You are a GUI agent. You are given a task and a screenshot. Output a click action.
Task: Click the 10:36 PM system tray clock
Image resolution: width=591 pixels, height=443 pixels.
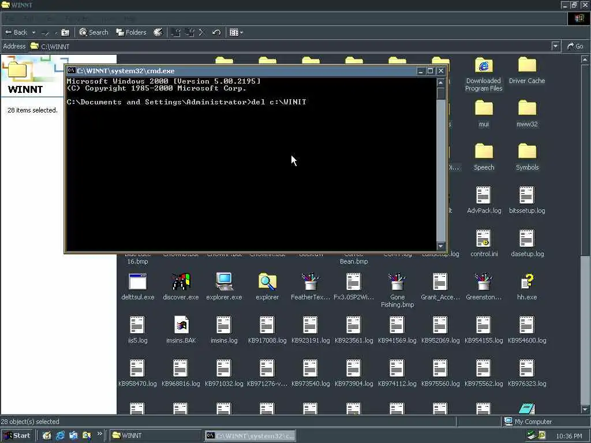tap(568, 436)
